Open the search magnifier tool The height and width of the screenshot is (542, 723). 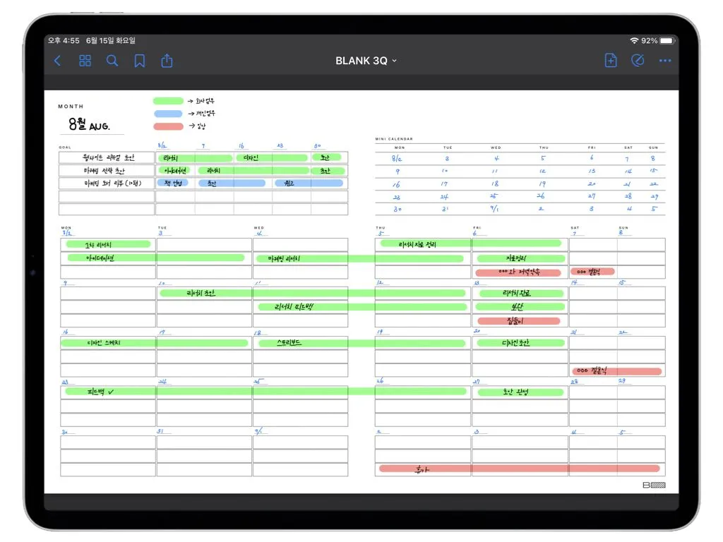click(x=112, y=61)
